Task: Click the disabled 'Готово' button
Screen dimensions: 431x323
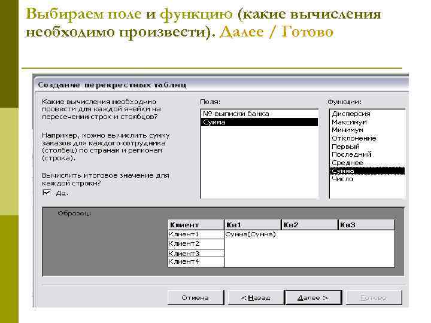Action: pos(374,298)
